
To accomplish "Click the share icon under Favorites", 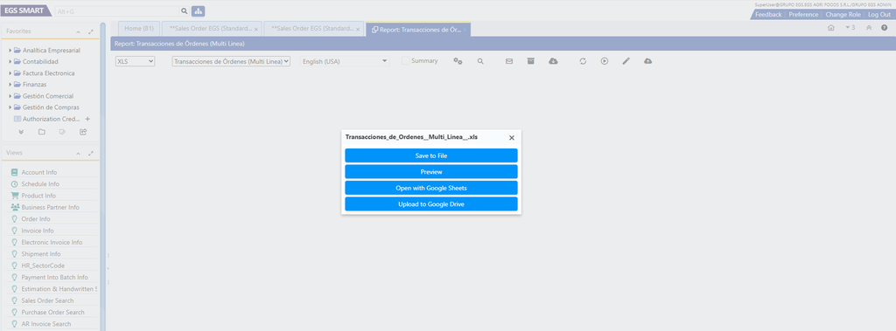I will [83, 132].
